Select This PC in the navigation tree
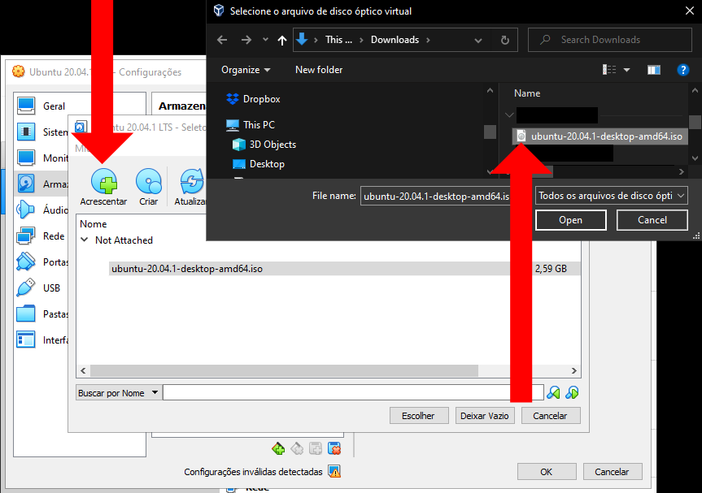The height and width of the screenshot is (493, 702). pos(251,125)
